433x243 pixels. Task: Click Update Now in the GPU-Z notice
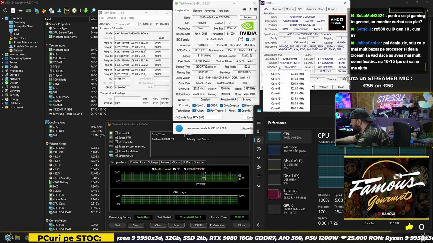tap(247, 128)
